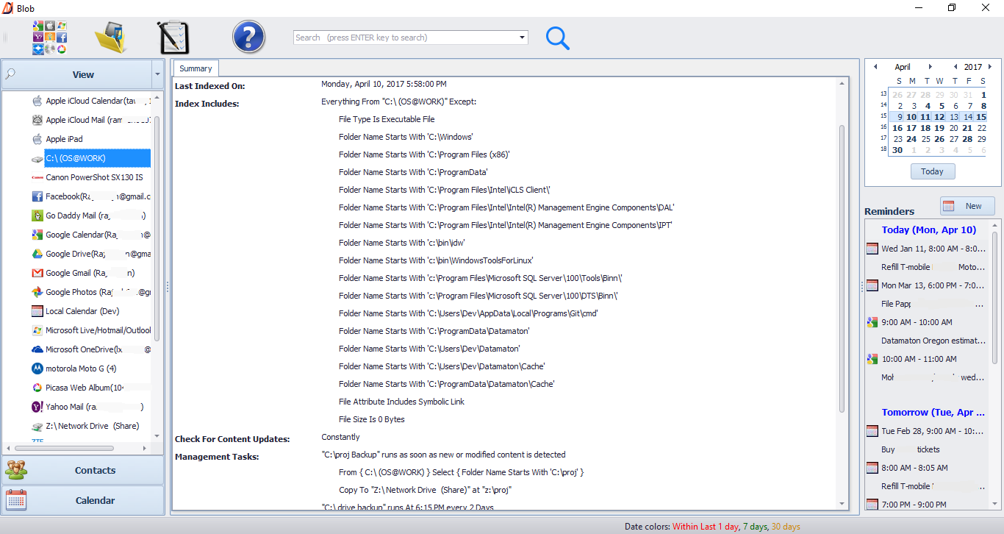Screen dimensions: 1004x534
Task: Go to next month in calendar
Action: 930,67
